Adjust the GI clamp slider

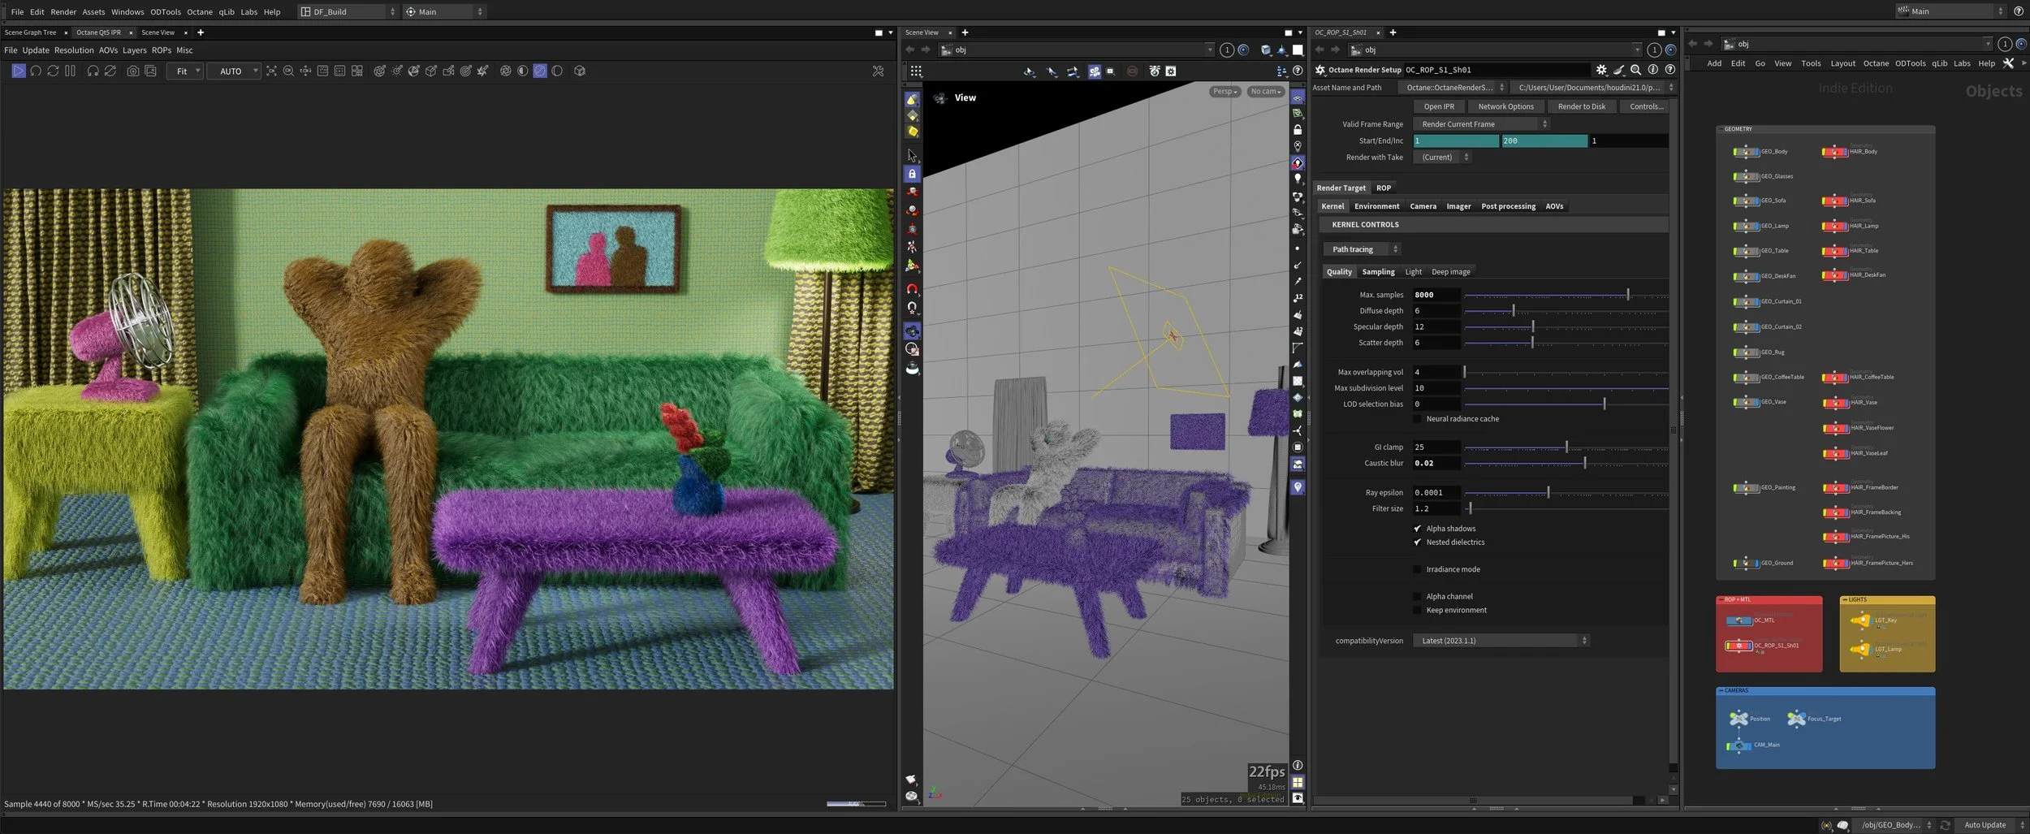coord(1566,447)
